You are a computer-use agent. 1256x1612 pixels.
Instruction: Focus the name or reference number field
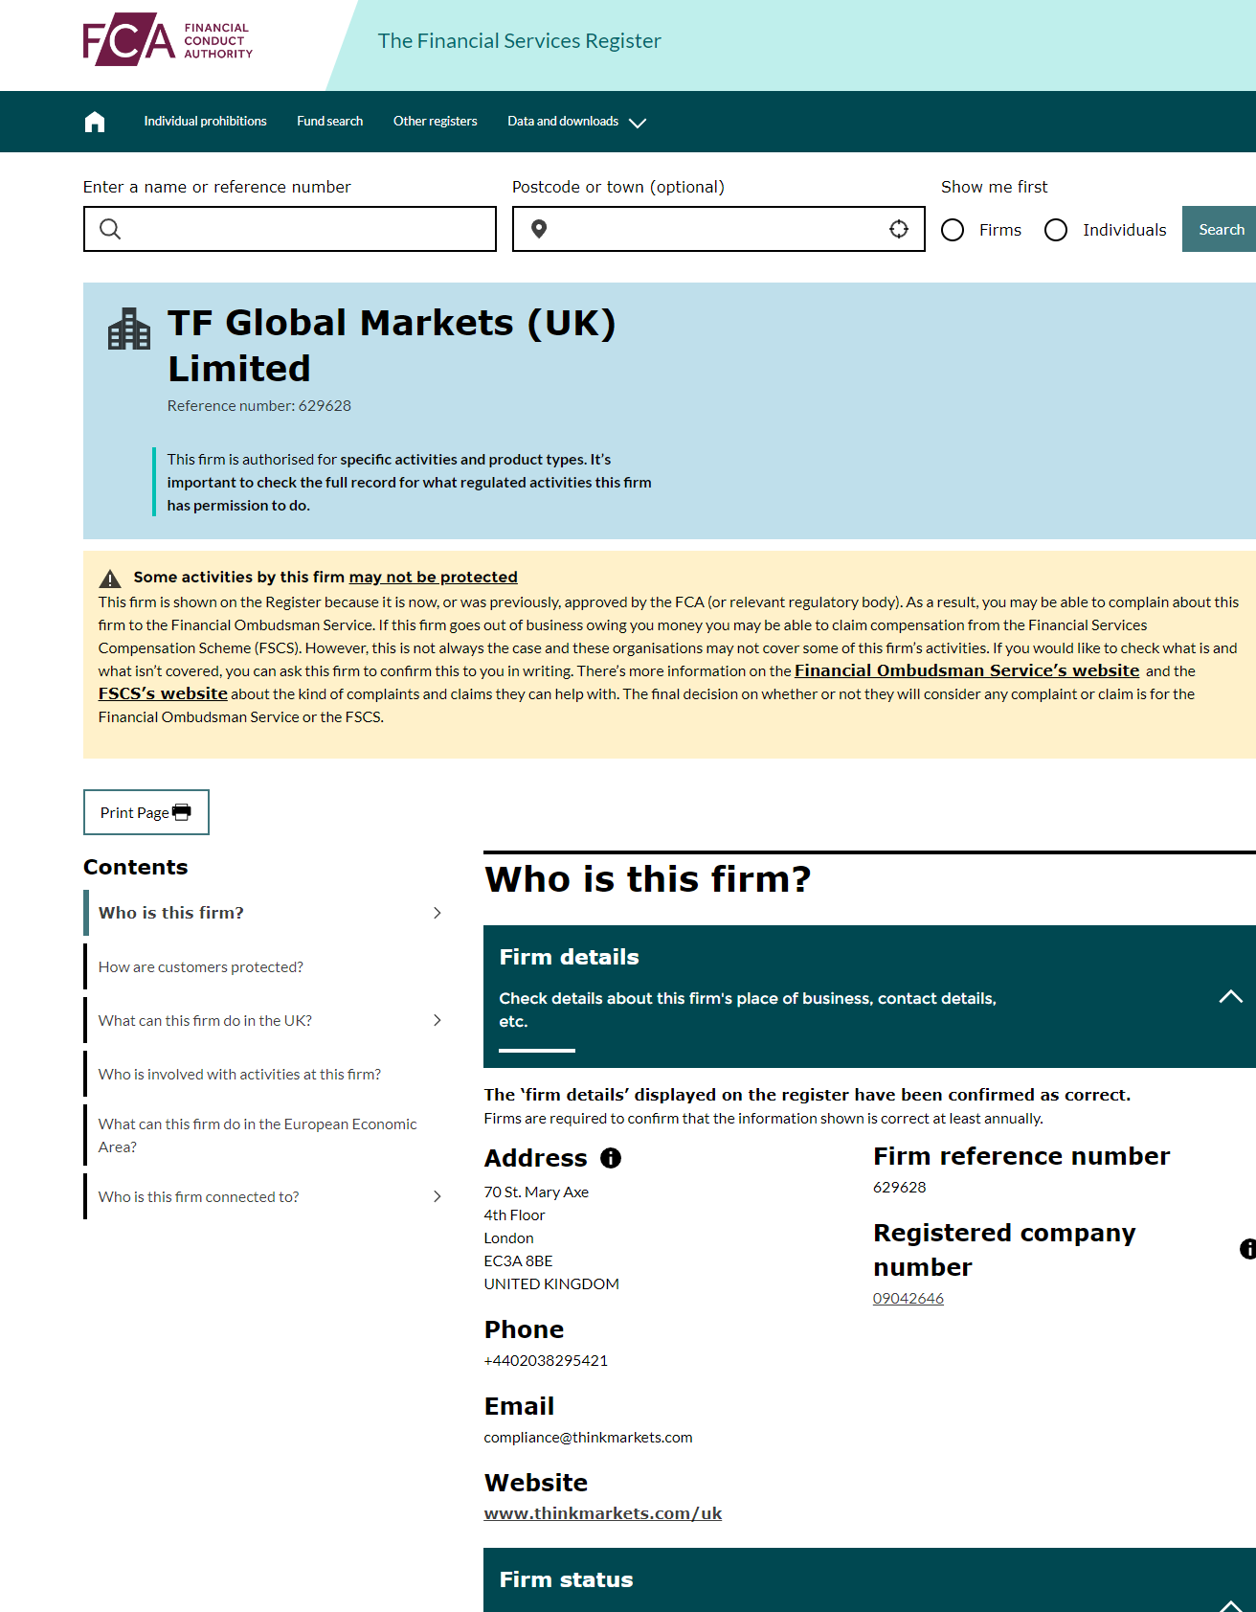point(290,229)
